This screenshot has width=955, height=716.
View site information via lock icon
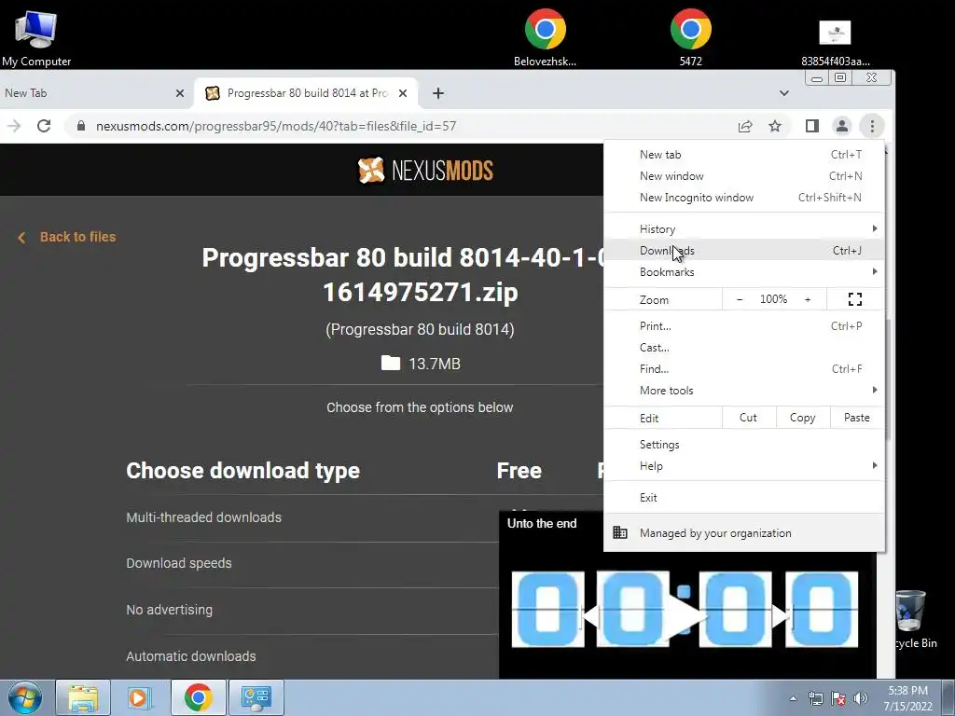click(x=81, y=126)
